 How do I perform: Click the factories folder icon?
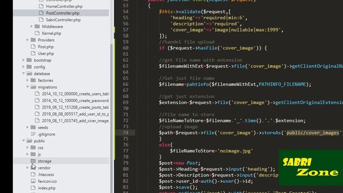pos(33,80)
